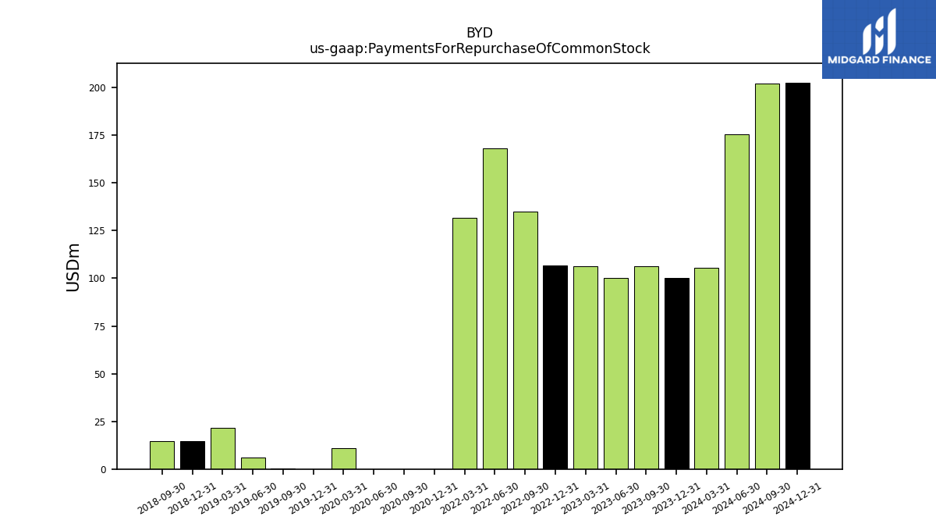Click the black bar for 2018-12-31

193,455
